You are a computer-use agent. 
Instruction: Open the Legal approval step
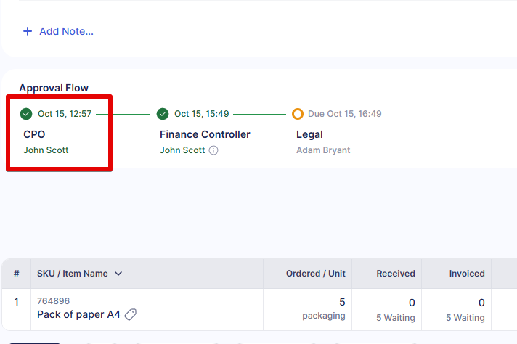point(309,134)
